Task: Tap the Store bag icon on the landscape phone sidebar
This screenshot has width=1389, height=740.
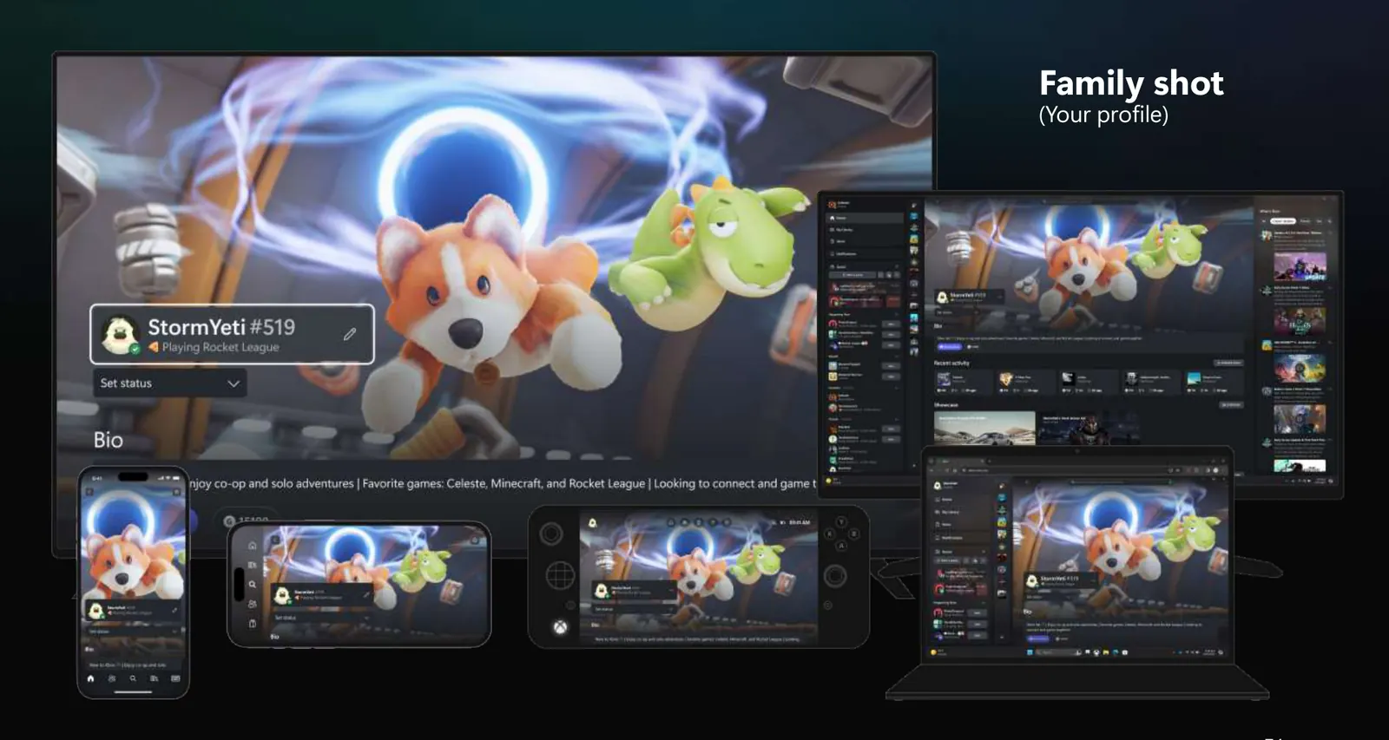Action: (x=253, y=623)
